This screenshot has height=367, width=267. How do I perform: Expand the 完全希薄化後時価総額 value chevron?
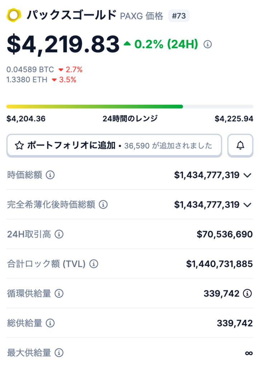247,205
